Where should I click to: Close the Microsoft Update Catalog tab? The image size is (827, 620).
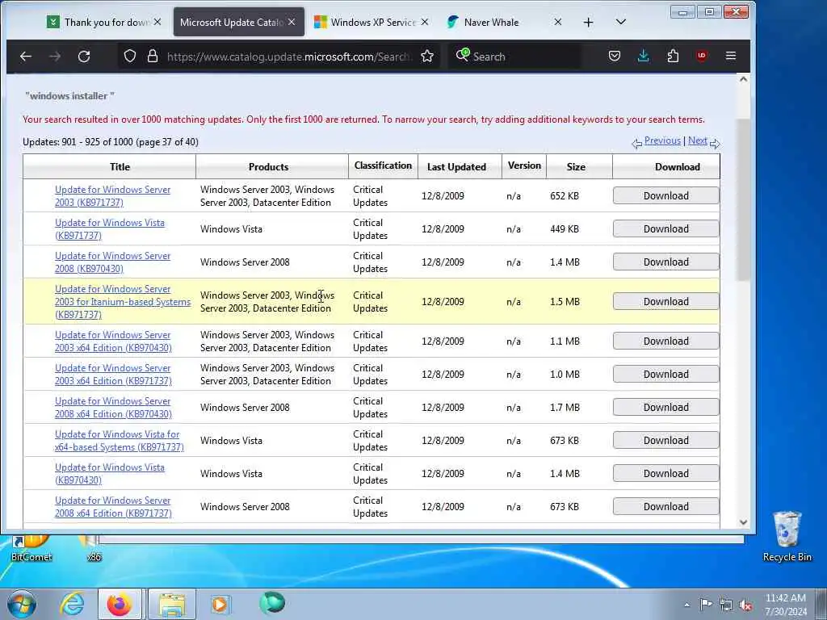(292, 22)
